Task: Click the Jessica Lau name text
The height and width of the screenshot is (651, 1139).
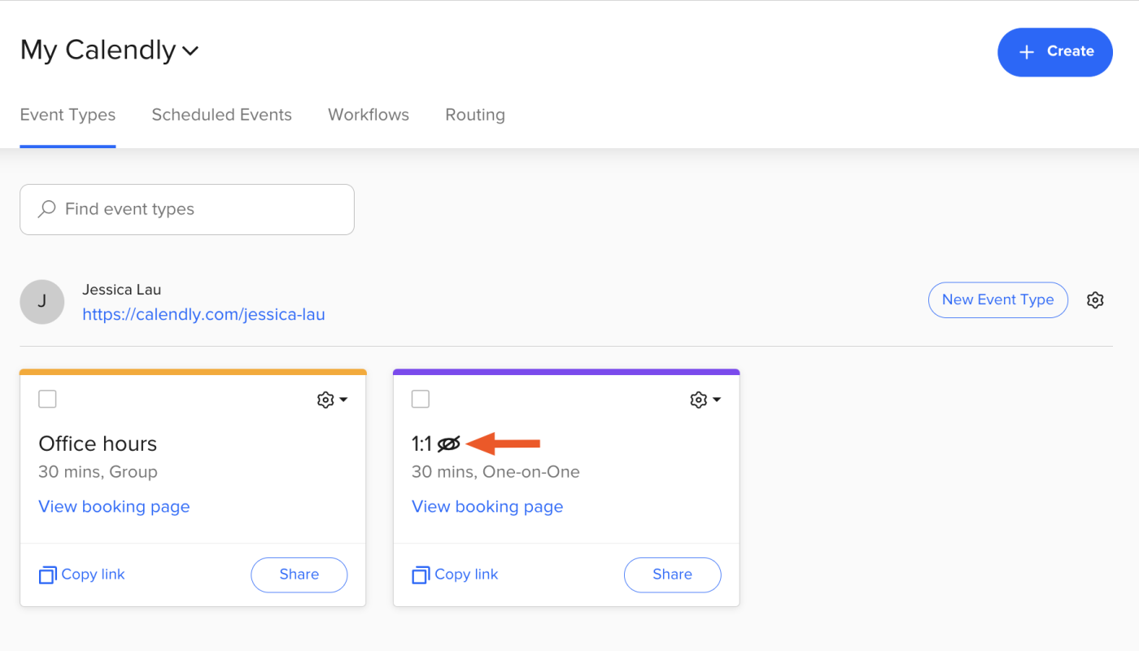Action: (122, 290)
